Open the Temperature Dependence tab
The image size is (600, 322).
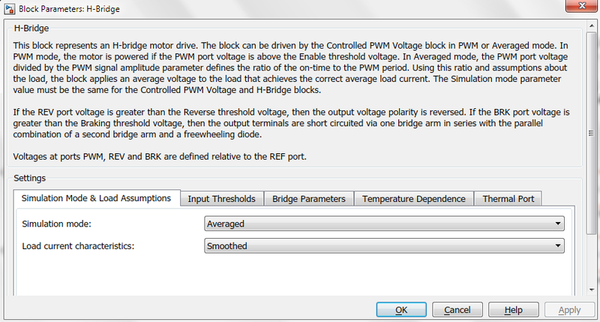coord(414,199)
